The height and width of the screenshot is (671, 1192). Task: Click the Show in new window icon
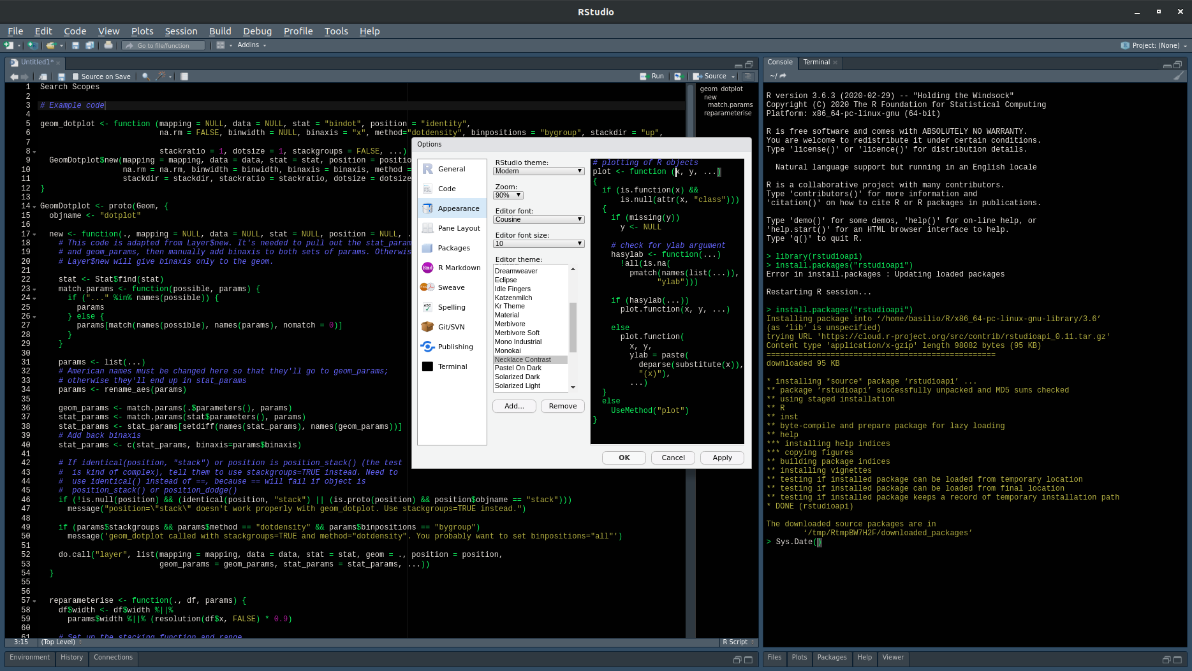click(x=43, y=76)
